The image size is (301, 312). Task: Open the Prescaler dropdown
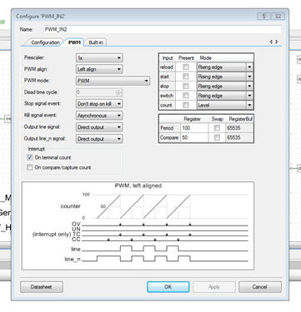(x=99, y=58)
